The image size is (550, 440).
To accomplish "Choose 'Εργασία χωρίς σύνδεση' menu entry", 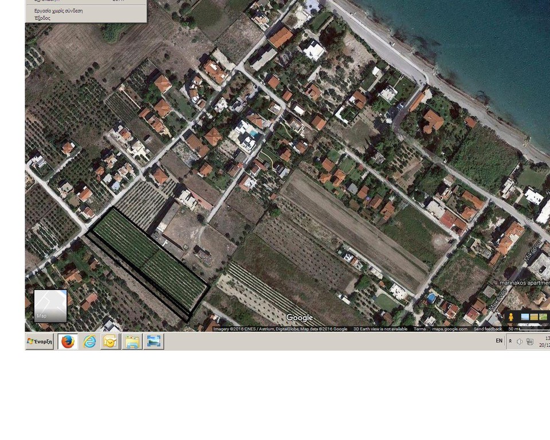I will (x=58, y=11).
